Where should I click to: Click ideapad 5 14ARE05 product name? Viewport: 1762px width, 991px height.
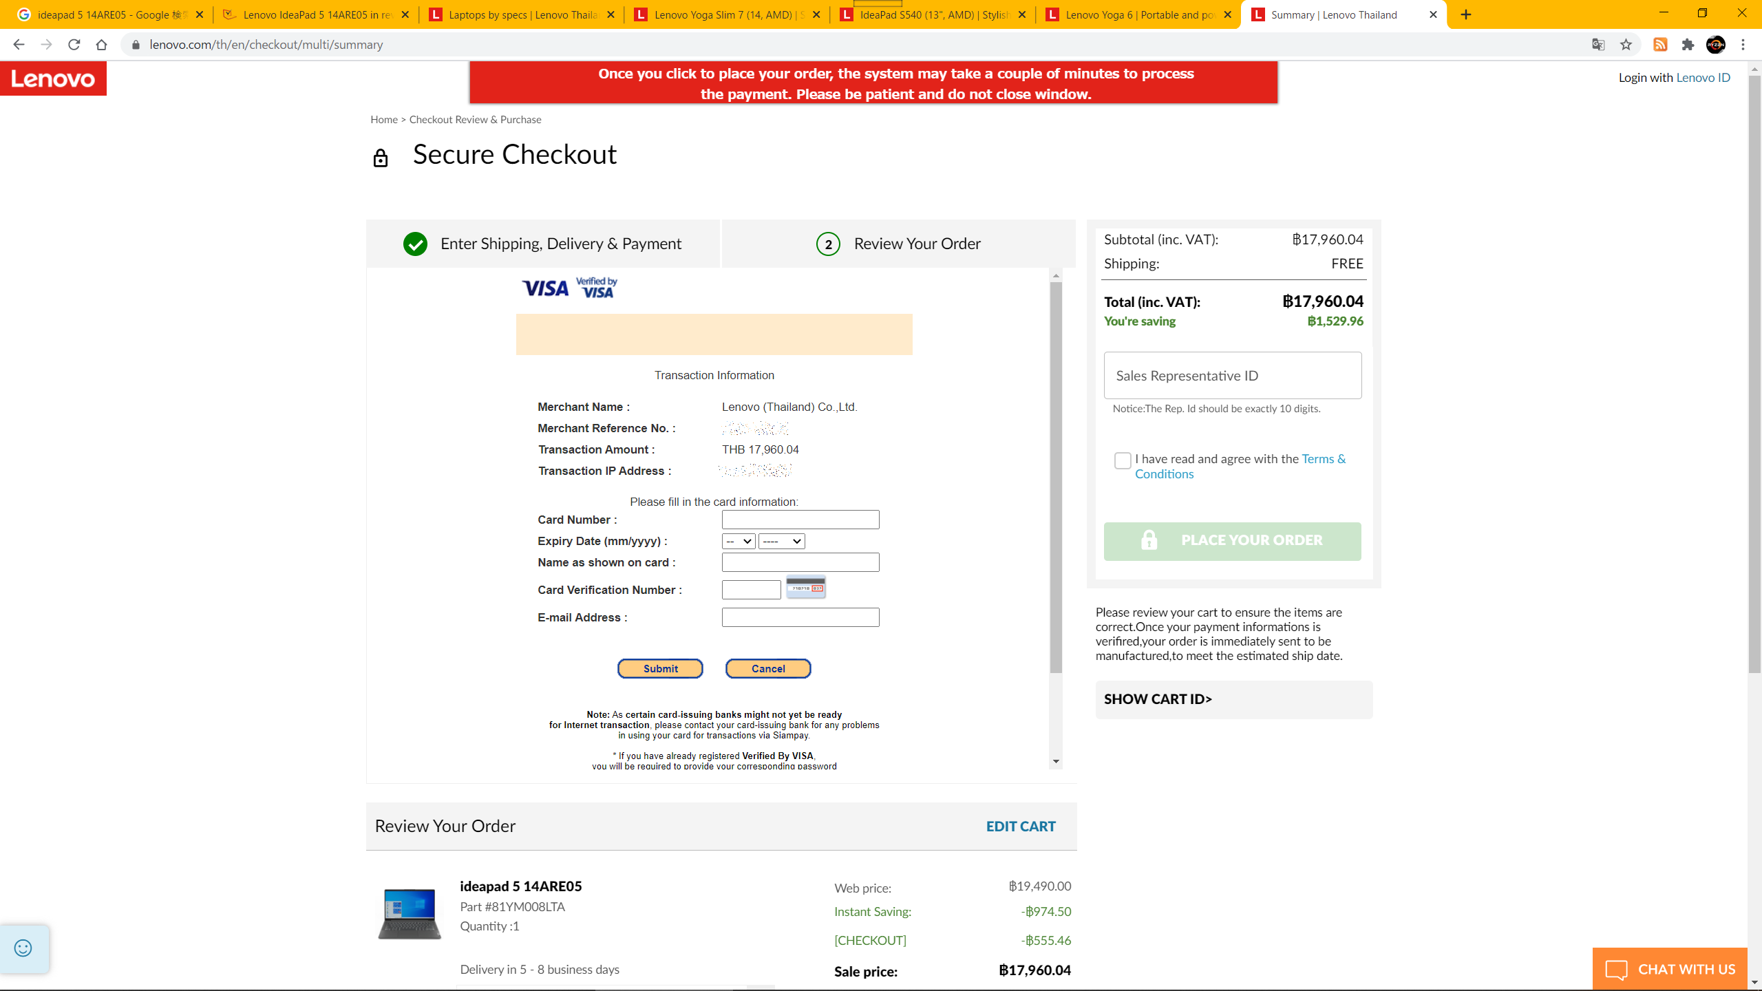[520, 886]
